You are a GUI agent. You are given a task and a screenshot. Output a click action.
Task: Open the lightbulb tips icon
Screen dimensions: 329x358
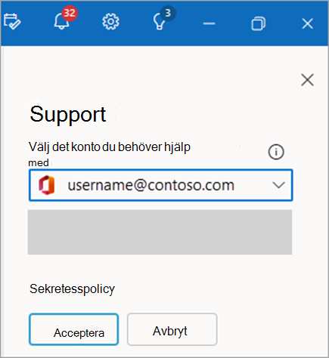(x=159, y=22)
